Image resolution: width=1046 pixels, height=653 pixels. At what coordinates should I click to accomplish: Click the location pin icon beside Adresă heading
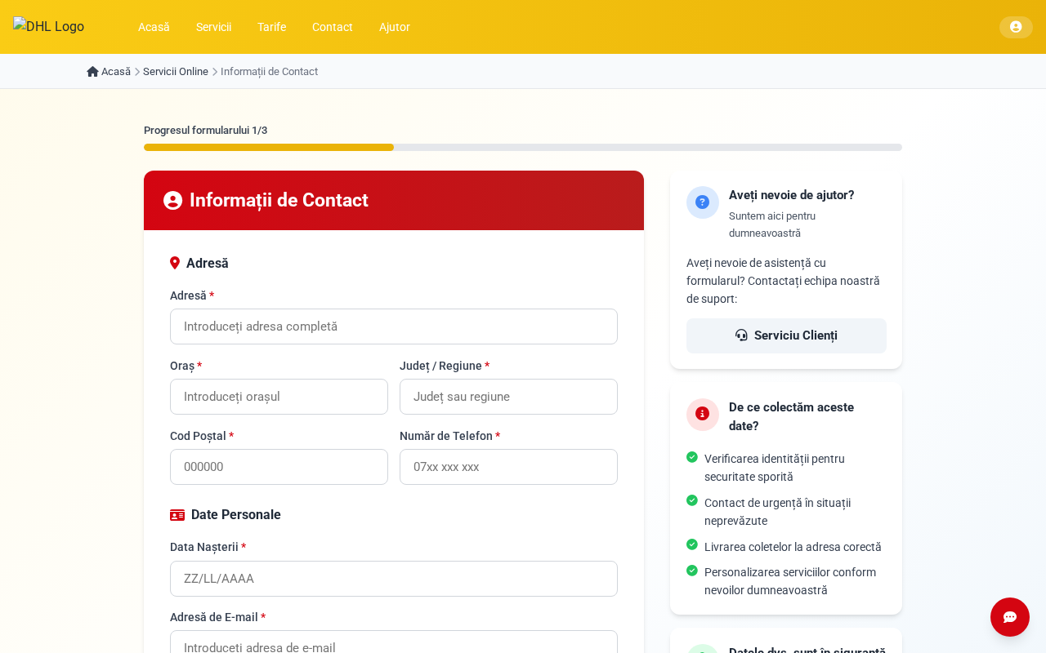click(175, 263)
